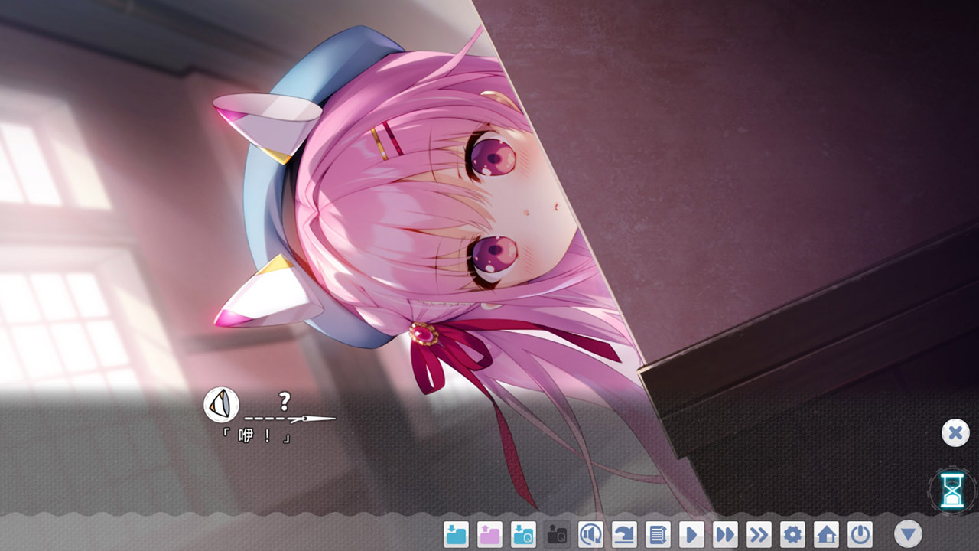Open the Load game menu
The image size is (979, 551).
point(489,533)
